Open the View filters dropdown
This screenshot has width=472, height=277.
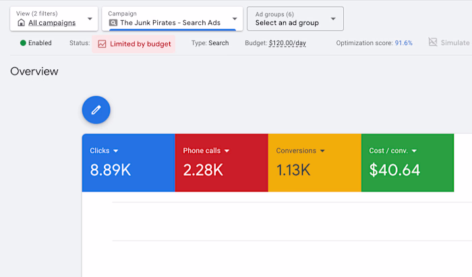pos(89,18)
